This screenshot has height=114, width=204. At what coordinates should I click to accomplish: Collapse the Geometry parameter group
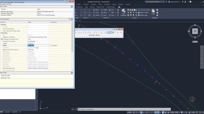0,33
